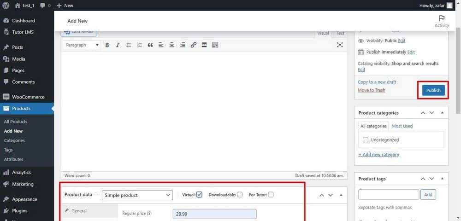Collapse Product tags panel
The width and height of the screenshot is (461, 221).
pos(442,179)
